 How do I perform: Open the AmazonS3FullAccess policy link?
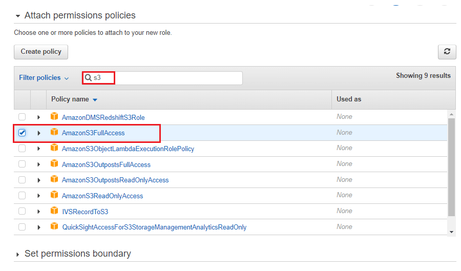93,133
